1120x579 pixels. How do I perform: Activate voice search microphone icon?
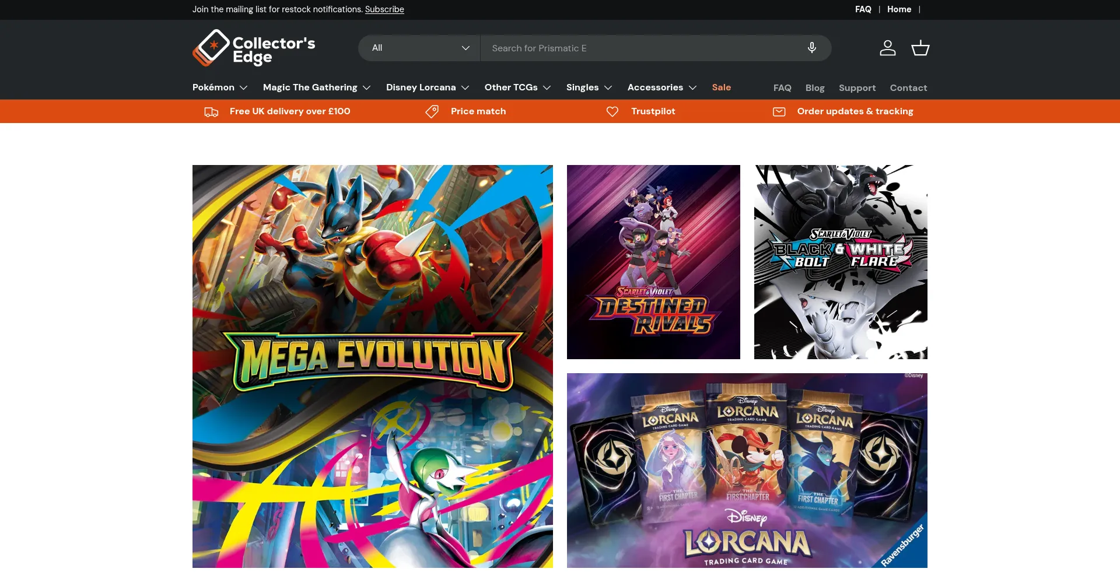click(x=811, y=48)
